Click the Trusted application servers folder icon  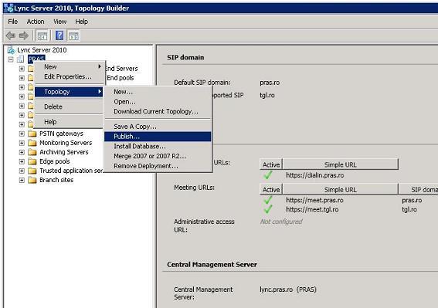pos(32,171)
